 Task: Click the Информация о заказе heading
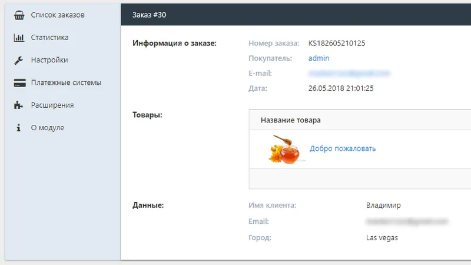pyautogui.click(x=174, y=43)
